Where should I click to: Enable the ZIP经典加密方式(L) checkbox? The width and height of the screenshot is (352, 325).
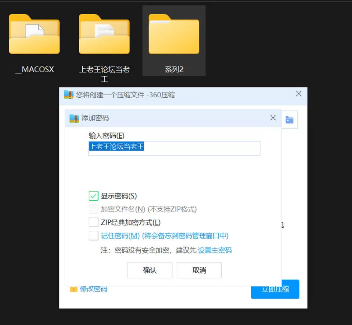[93, 222]
